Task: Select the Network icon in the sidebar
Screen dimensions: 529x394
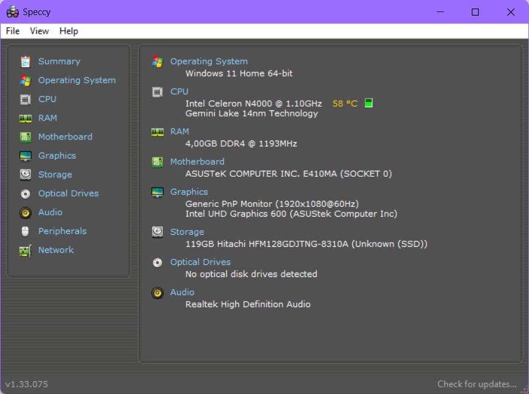Action: pos(25,250)
